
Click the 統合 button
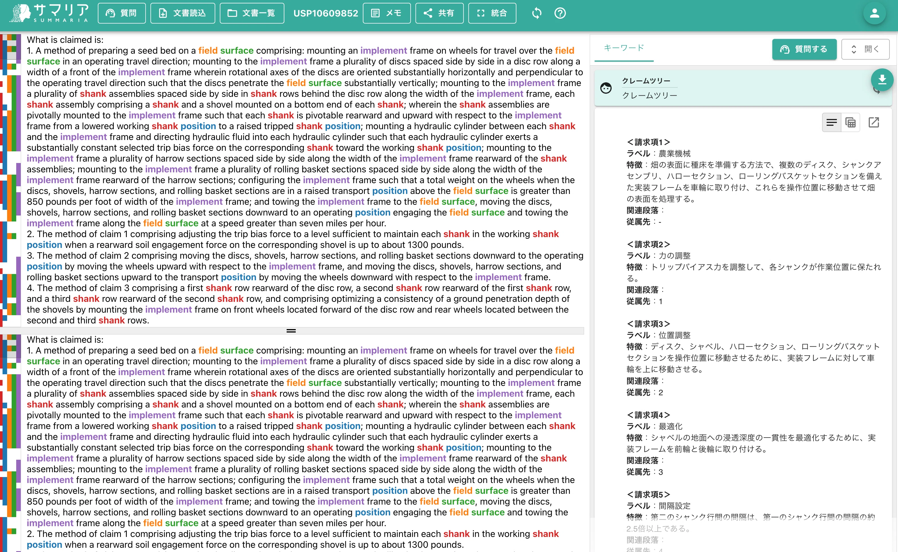click(492, 13)
